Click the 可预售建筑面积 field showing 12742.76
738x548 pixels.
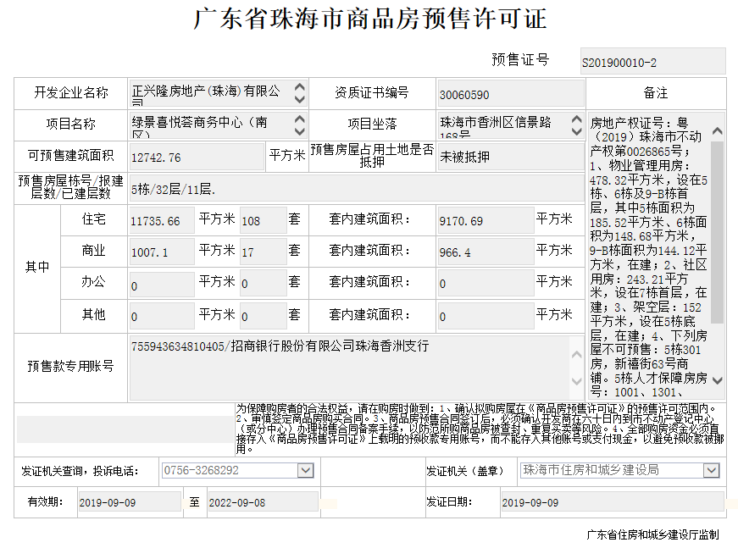tap(195, 157)
